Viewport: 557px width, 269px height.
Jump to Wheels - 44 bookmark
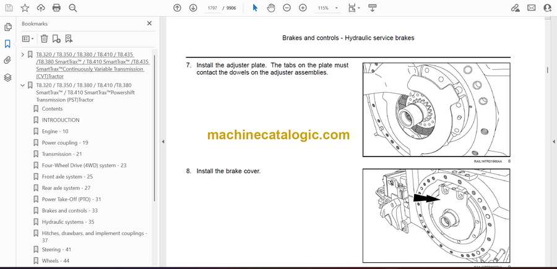coord(56,261)
